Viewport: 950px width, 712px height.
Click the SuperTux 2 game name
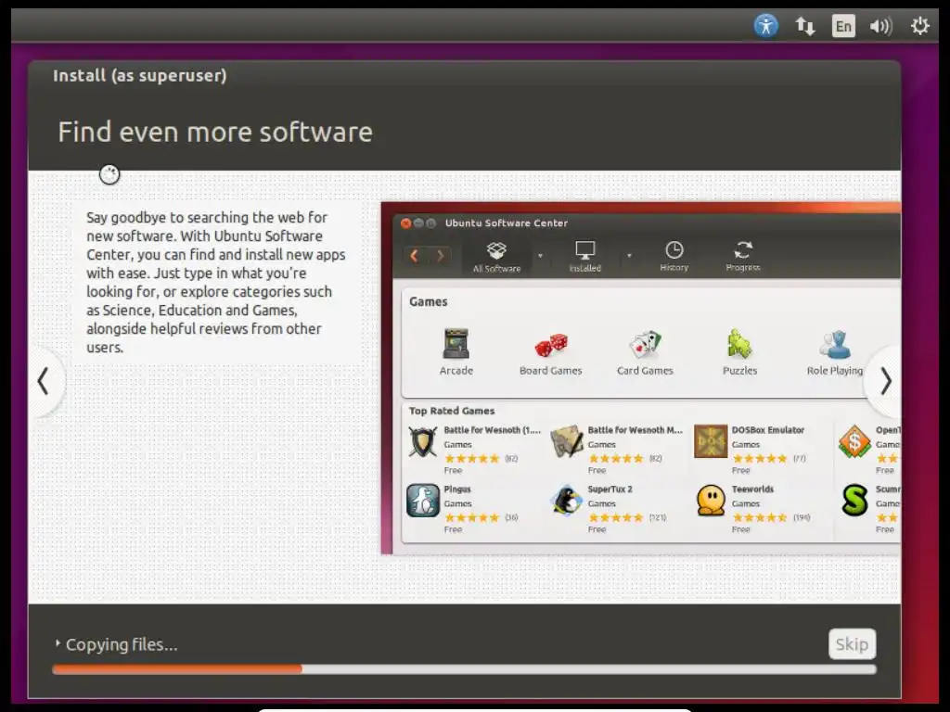[x=610, y=489]
